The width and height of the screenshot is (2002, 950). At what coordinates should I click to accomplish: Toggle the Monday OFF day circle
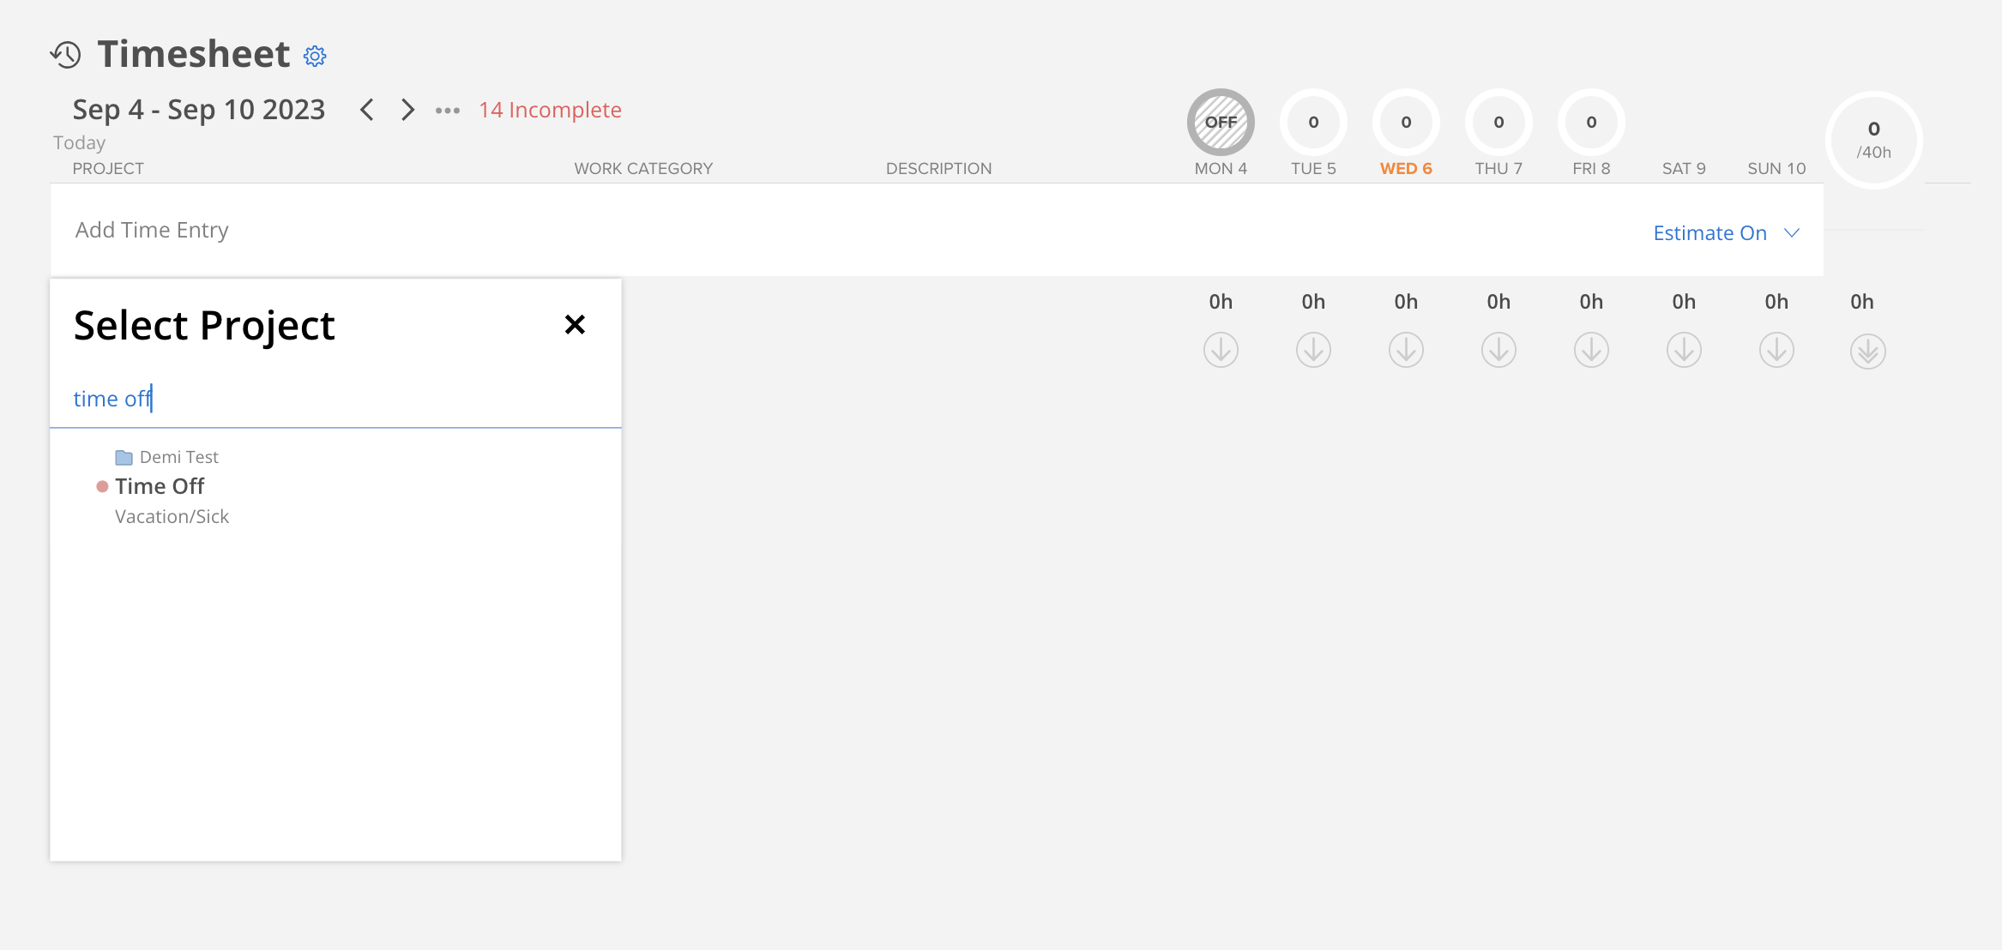click(x=1221, y=123)
